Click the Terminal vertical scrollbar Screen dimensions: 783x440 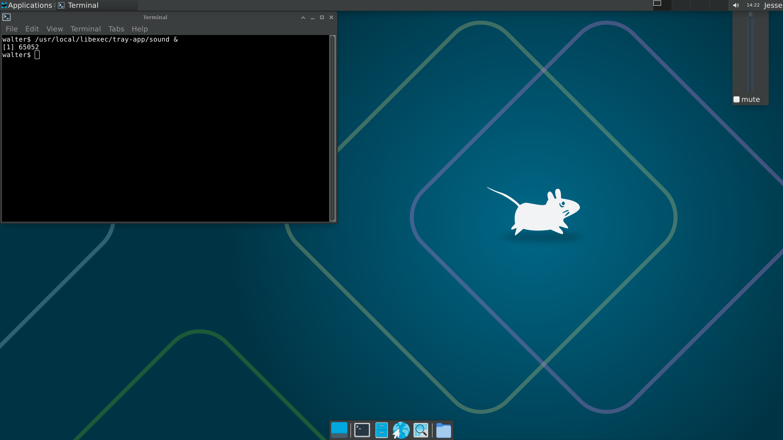[x=332, y=128]
